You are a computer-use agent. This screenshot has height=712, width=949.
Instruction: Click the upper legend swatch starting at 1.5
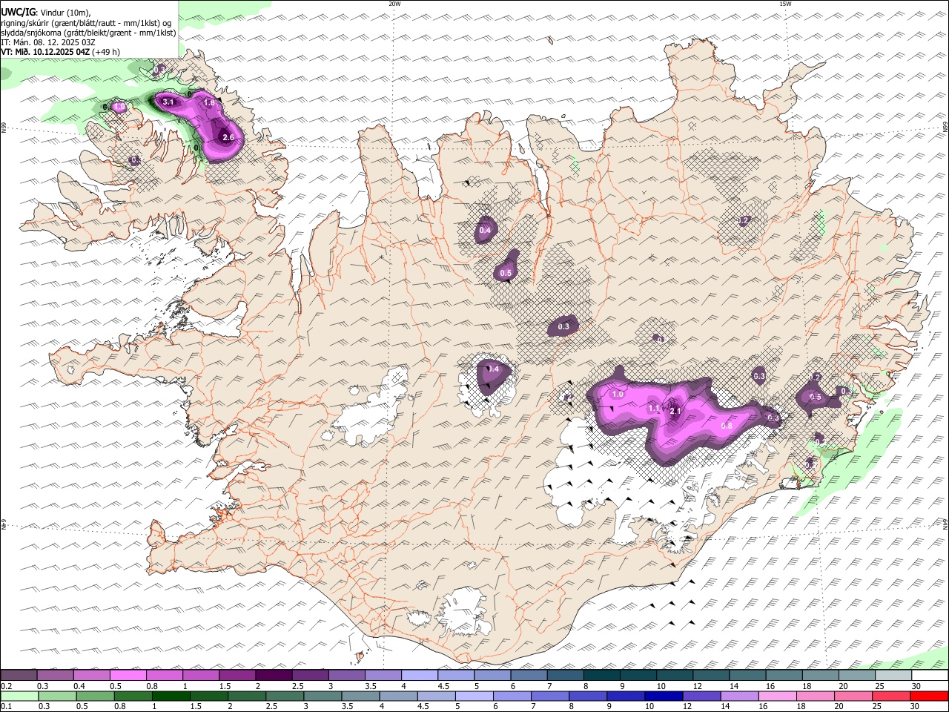[x=238, y=675]
